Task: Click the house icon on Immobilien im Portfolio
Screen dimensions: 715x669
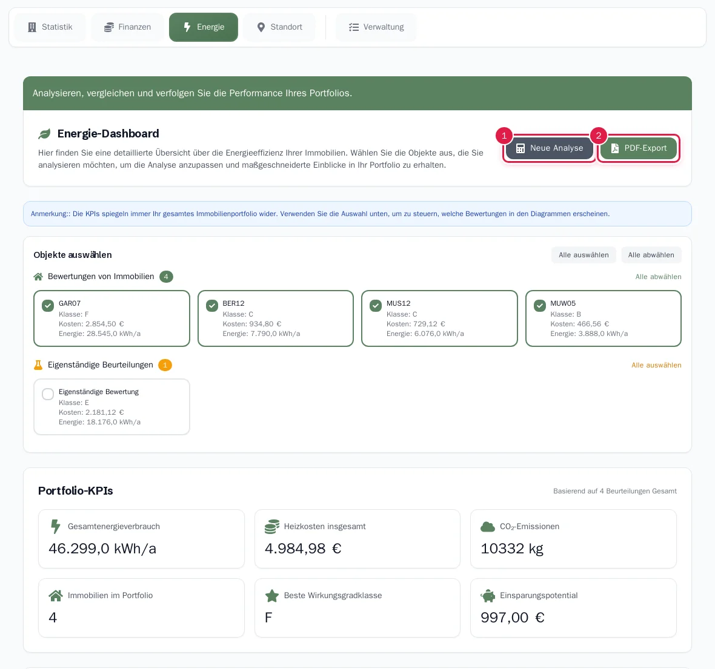Action: pos(56,596)
